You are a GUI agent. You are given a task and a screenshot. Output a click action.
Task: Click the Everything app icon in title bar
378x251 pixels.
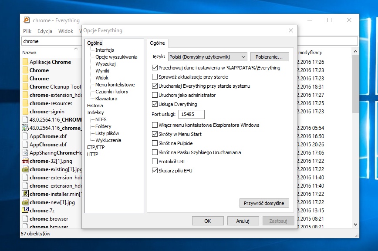[27, 20]
